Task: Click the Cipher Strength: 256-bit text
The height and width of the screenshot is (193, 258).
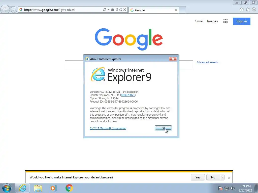Action: tap(105, 98)
